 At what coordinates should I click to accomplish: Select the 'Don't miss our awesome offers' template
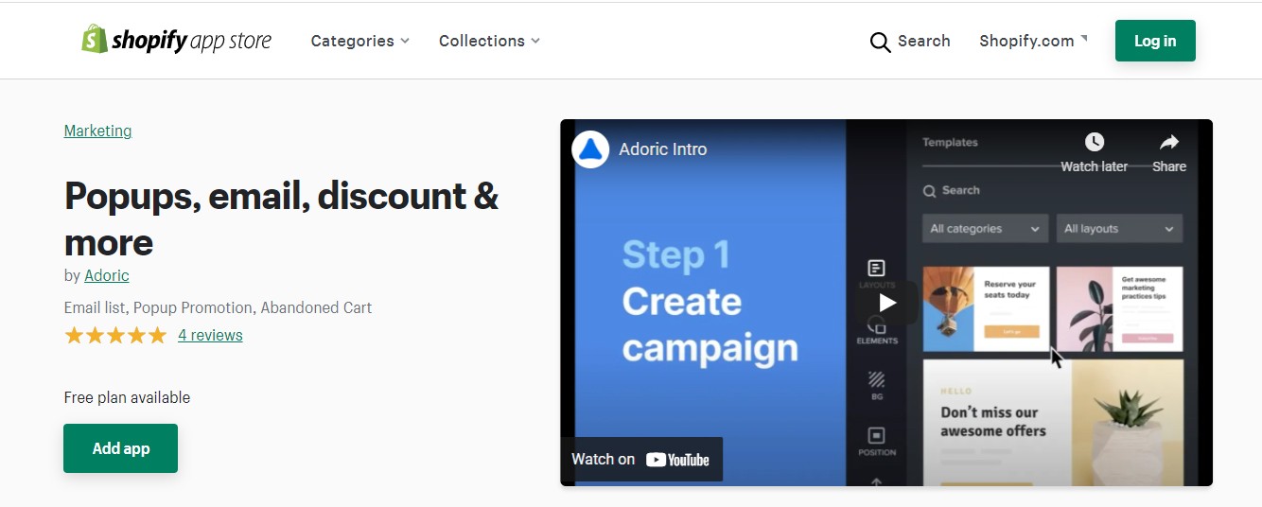pyautogui.click(x=1053, y=422)
